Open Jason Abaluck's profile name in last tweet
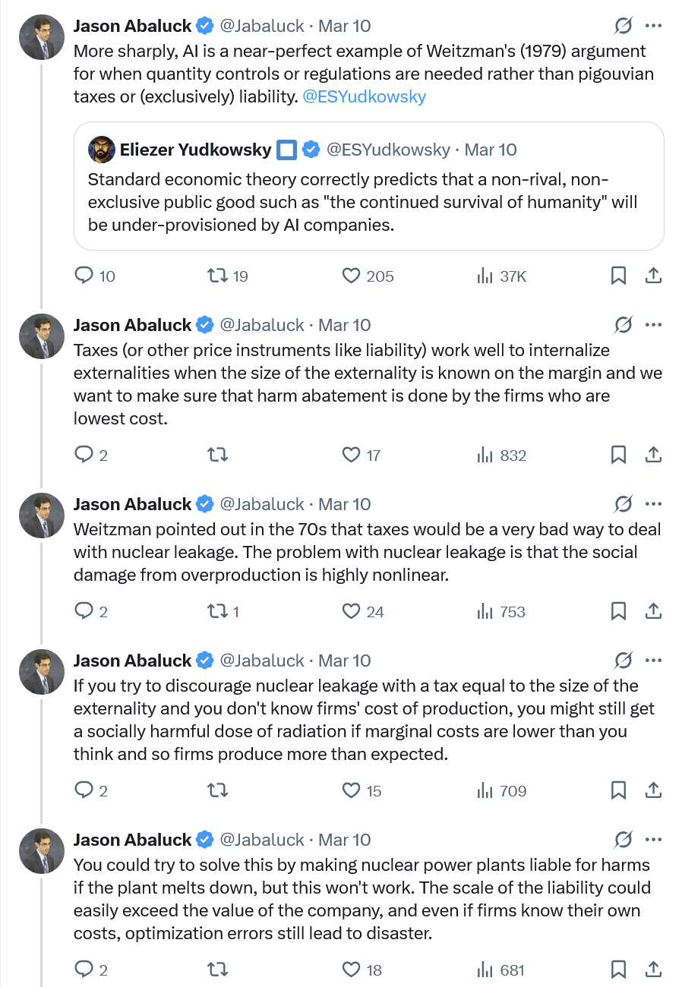682x987 pixels. [132, 840]
